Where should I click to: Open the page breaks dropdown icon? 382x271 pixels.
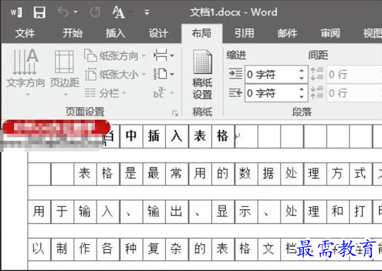point(164,55)
